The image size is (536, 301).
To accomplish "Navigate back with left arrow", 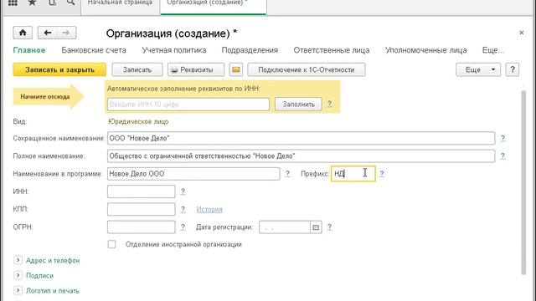I will coord(48,33).
